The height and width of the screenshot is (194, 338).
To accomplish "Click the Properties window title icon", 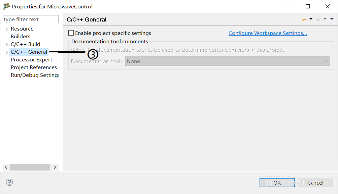I will [6, 6].
